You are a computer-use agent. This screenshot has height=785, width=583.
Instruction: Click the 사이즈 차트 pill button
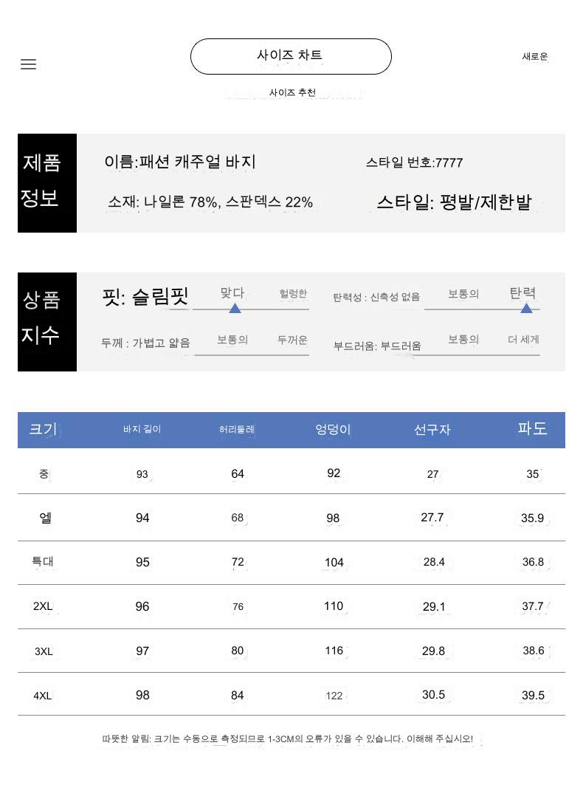(291, 56)
